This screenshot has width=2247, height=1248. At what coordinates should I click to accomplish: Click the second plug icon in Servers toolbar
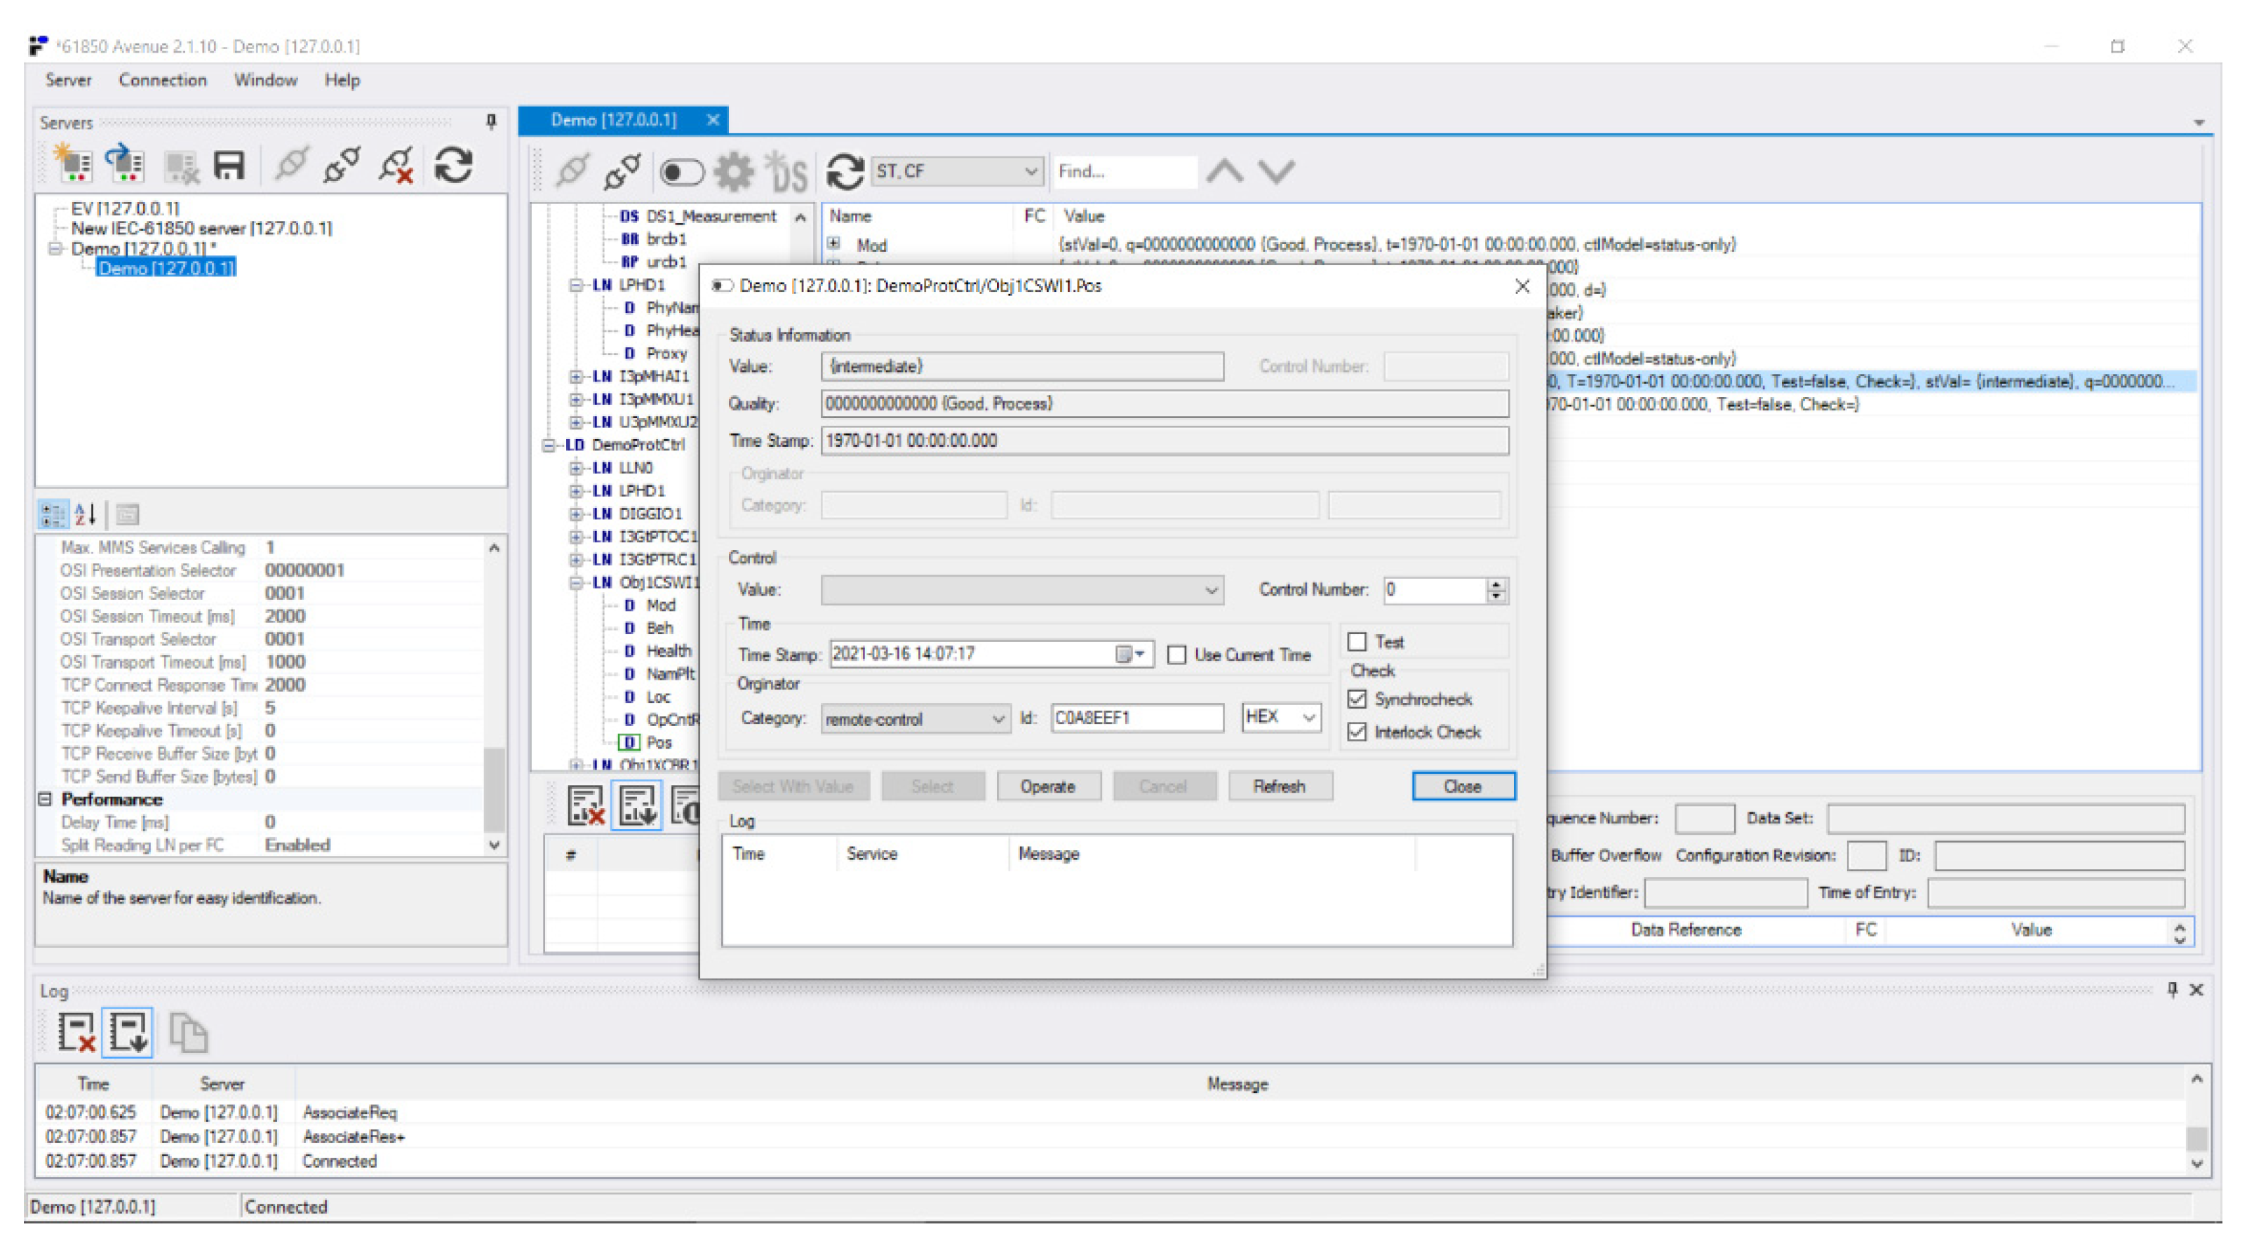[341, 164]
